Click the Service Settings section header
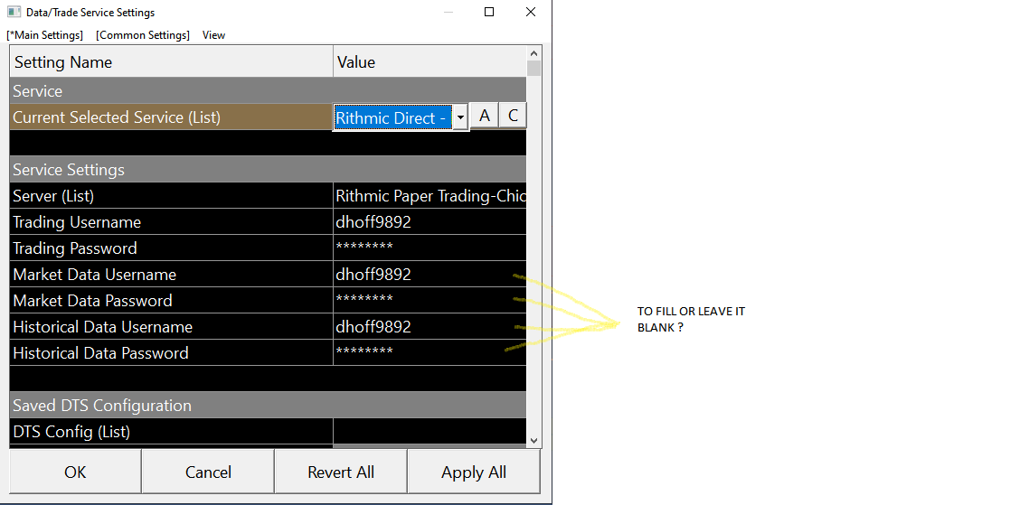This screenshot has width=1010, height=505. click(268, 169)
